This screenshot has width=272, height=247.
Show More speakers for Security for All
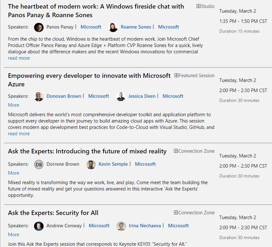[x=14, y=235]
